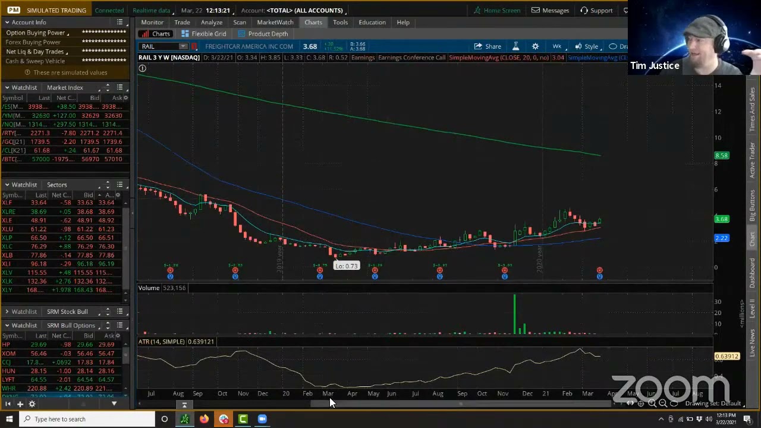Open Sectors watchlist menu icon

120,185
